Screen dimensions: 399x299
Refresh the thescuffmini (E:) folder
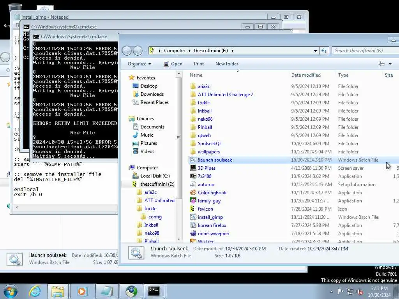(x=324, y=51)
